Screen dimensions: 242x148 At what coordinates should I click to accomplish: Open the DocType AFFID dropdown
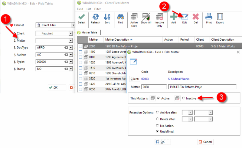70,48
